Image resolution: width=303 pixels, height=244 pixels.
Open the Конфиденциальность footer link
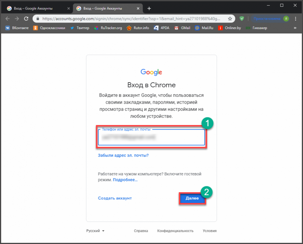coord(175,231)
